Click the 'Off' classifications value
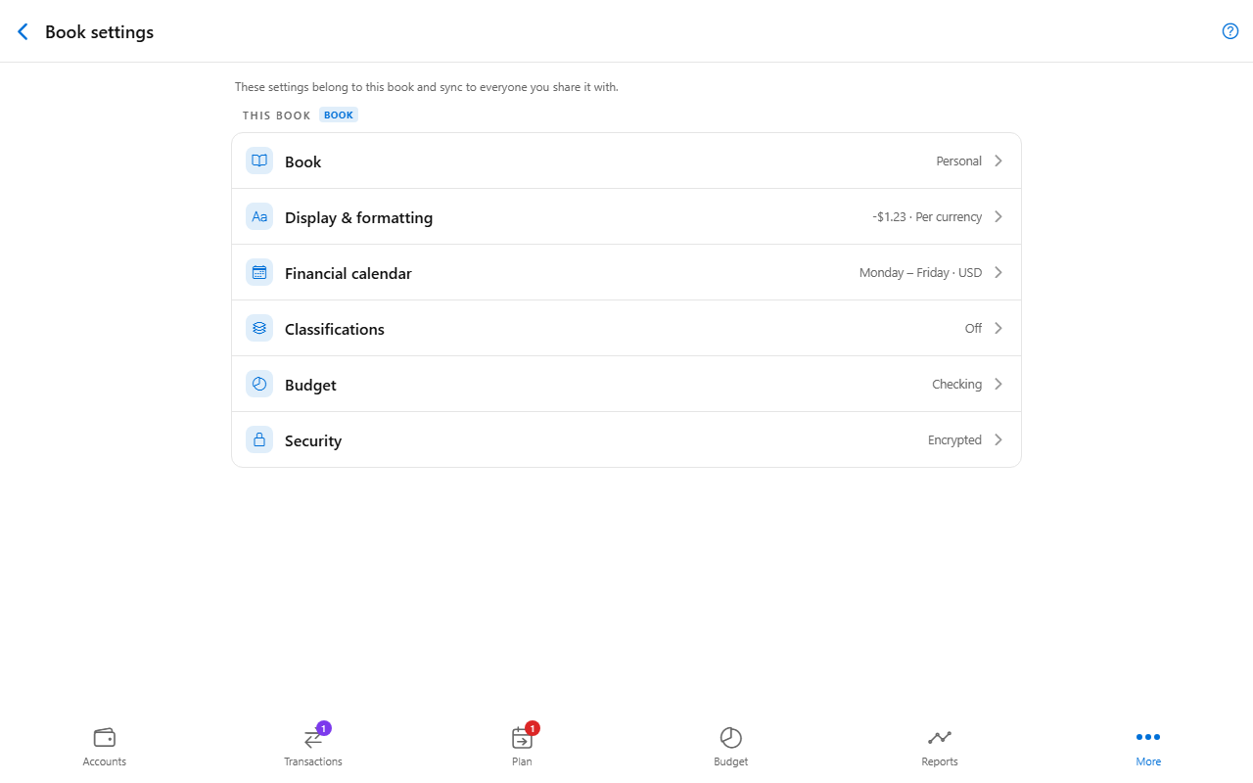 pyautogui.click(x=973, y=328)
